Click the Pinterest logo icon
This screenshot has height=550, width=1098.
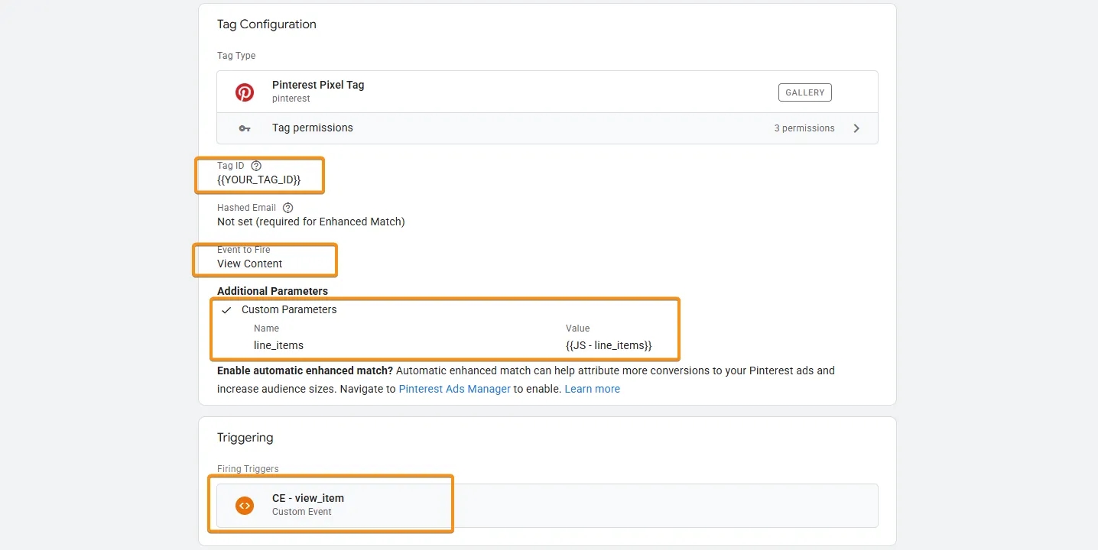(x=245, y=92)
